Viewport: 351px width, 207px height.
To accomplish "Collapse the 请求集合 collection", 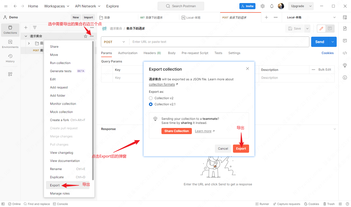I will pos(26,36).
